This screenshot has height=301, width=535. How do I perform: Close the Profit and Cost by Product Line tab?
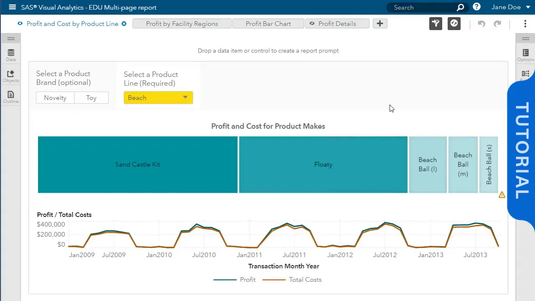124,24
